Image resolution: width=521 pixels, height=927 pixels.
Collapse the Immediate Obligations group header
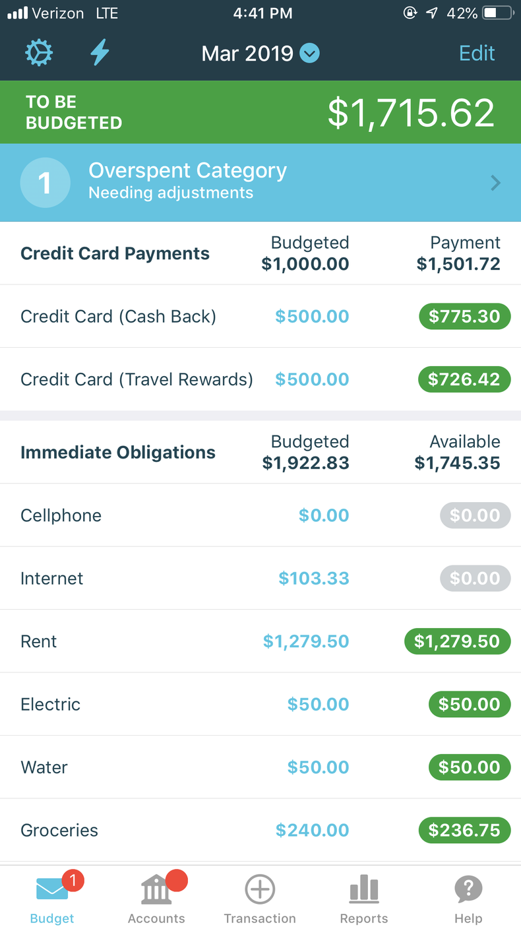(118, 453)
